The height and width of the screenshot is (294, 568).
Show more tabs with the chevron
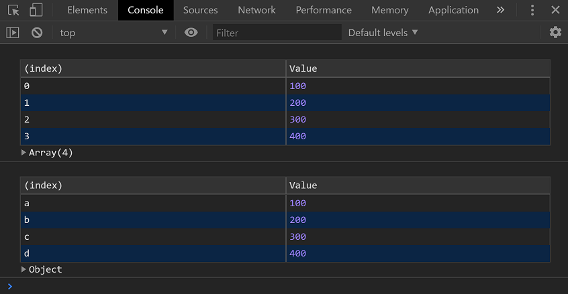[500, 10]
